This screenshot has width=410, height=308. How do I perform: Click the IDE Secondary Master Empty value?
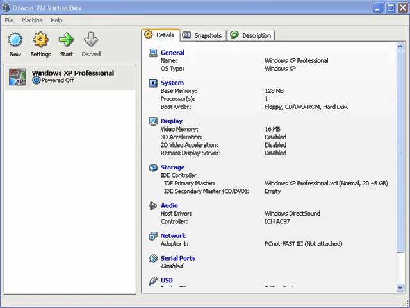click(272, 191)
